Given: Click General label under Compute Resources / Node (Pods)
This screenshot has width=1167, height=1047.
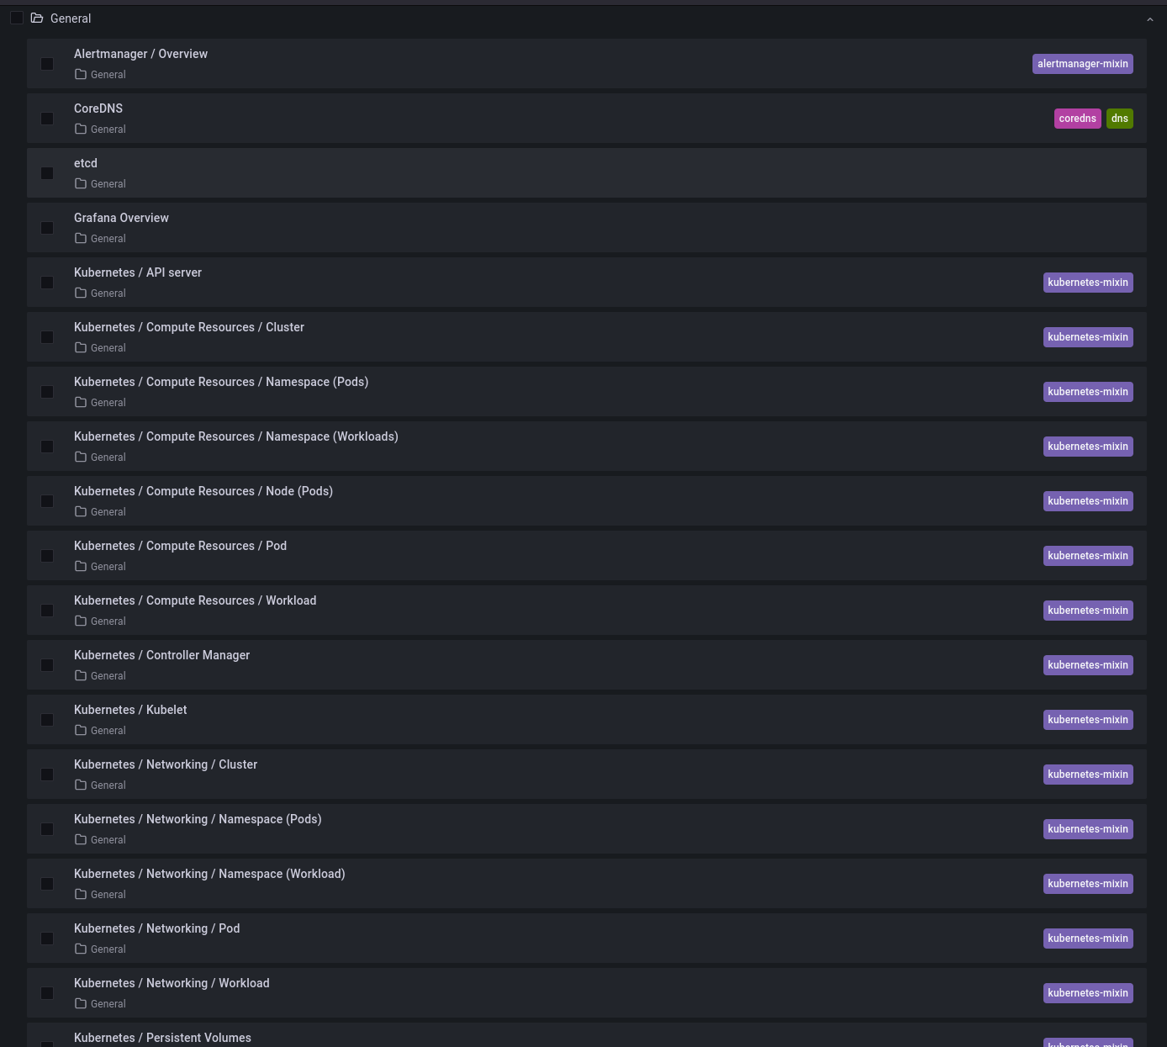Looking at the screenshot, I should point(108,512).
